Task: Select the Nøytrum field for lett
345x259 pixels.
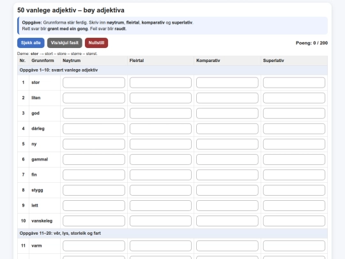Action: (x=94, y=205)
